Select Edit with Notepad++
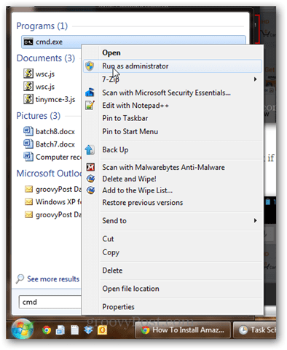287x350 pixels. coord(173,106)
